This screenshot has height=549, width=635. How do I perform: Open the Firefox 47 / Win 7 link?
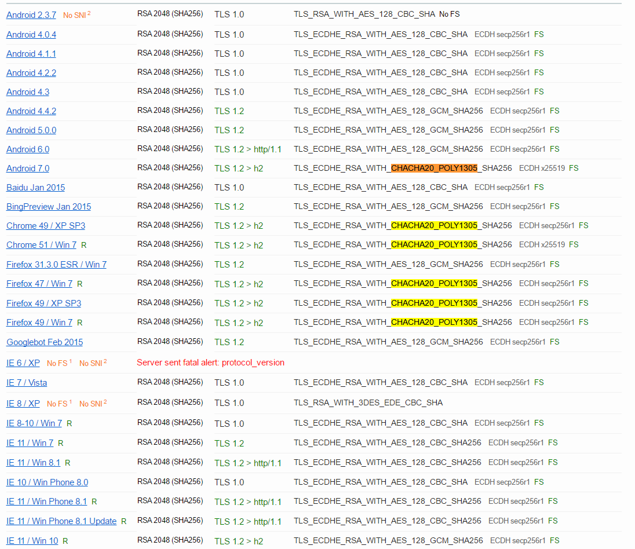point(39,284)
